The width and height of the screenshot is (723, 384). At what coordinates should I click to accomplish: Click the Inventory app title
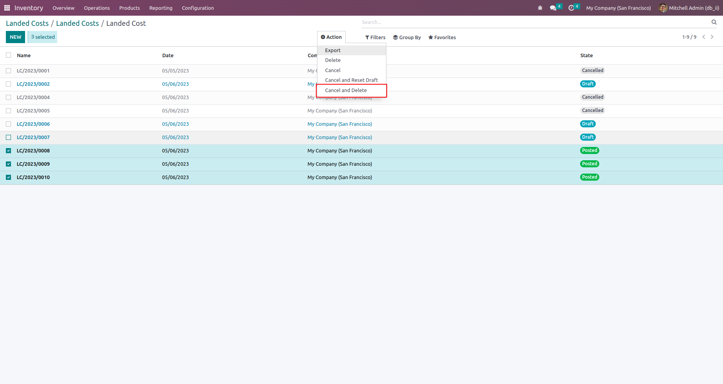coord(29,8)
